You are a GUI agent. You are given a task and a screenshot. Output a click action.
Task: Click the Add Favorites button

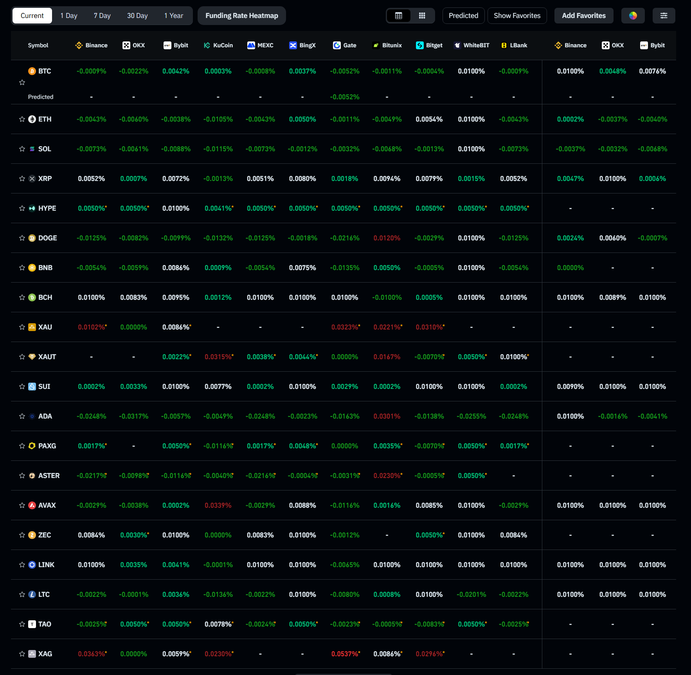click(x=583, y=16)
